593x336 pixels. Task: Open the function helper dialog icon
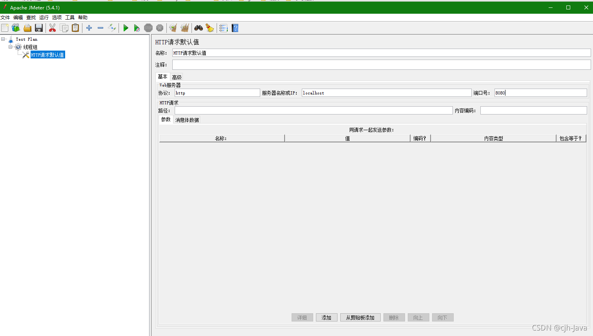[x=223, y=28]
